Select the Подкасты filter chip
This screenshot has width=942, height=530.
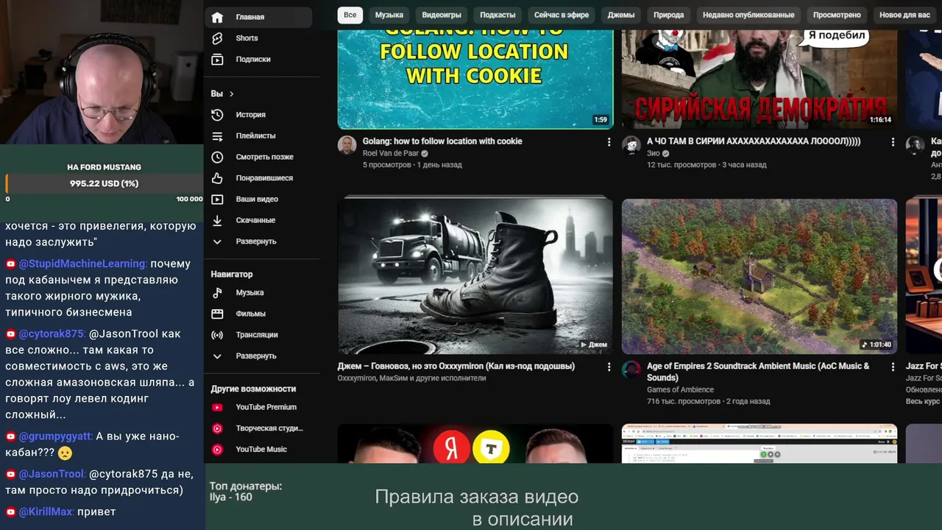pos(497,15)
